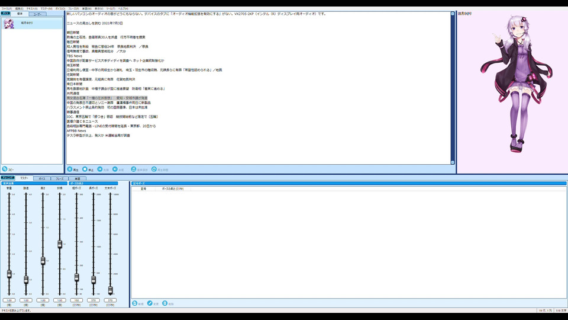Click the highlighted 男女混合名簿 news line

coord(107,98)
